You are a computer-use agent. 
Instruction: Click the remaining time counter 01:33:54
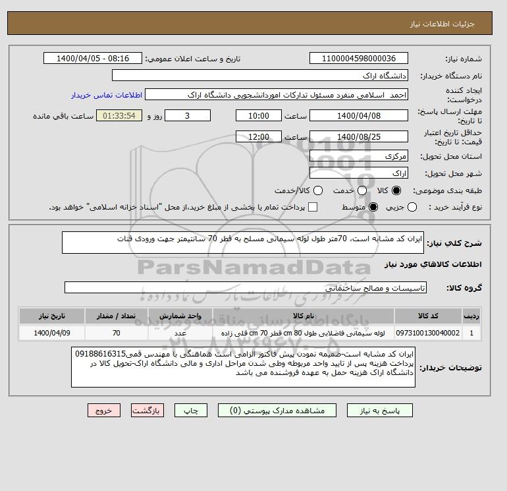pyautogui.click(x=119, y=115)
